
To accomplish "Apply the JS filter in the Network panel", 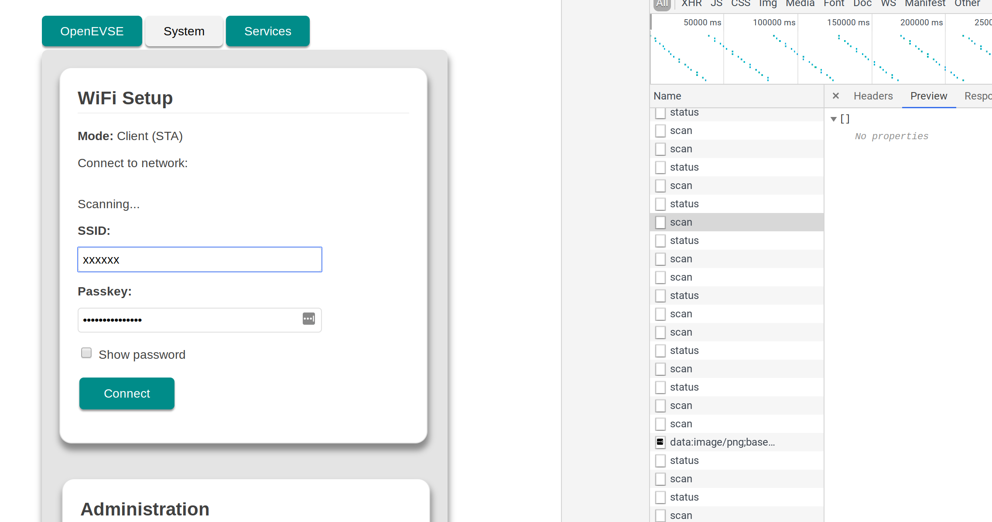I will click(716, 3).
